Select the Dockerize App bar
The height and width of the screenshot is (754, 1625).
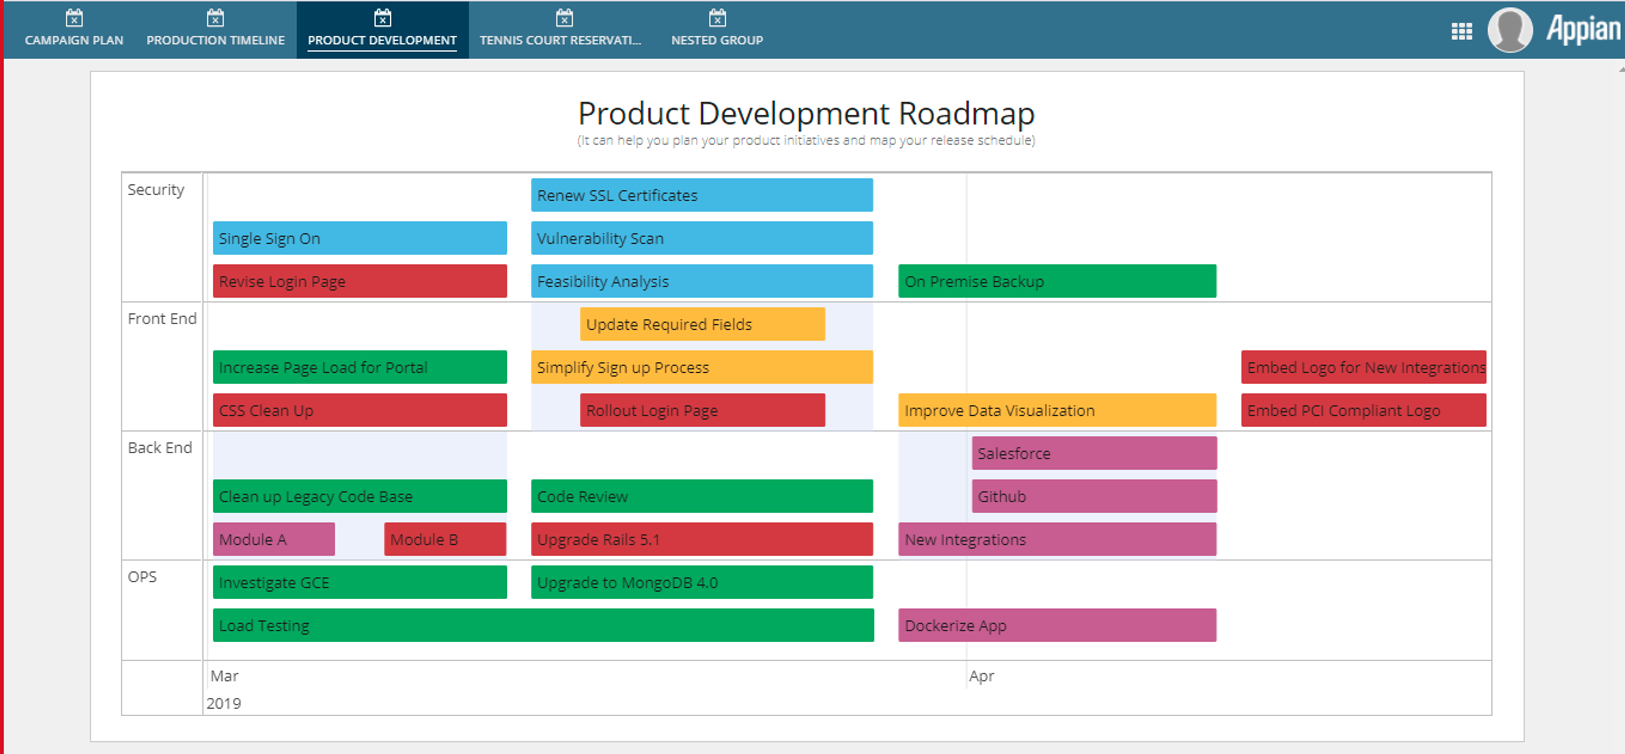point(1057,625)
